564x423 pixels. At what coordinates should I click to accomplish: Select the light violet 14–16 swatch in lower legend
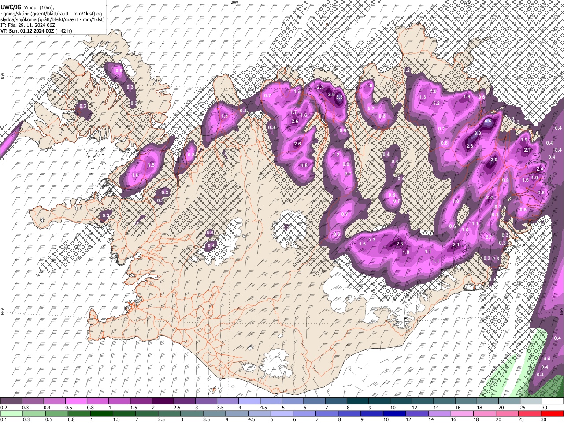tap(440, 413)
